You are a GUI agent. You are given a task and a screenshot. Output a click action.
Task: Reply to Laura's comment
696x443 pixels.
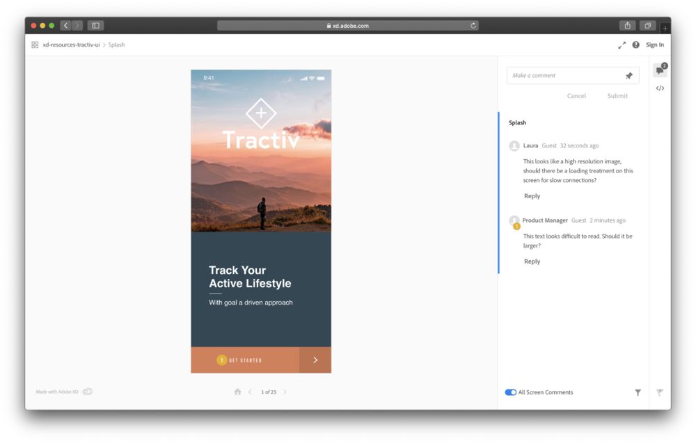point(532,195)
